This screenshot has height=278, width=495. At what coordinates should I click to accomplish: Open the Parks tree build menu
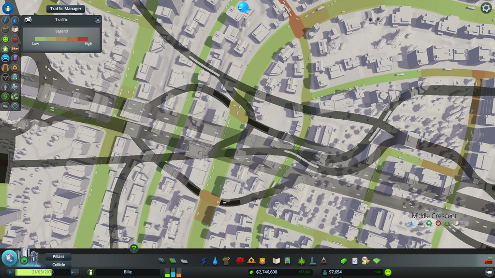tap(302, 261)
